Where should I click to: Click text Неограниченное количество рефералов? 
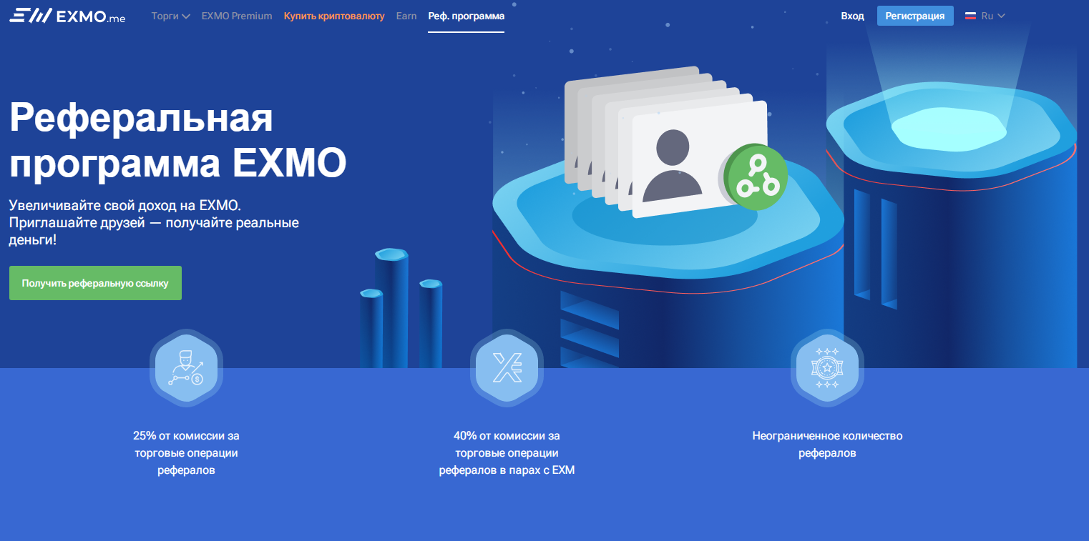(828, 444)
